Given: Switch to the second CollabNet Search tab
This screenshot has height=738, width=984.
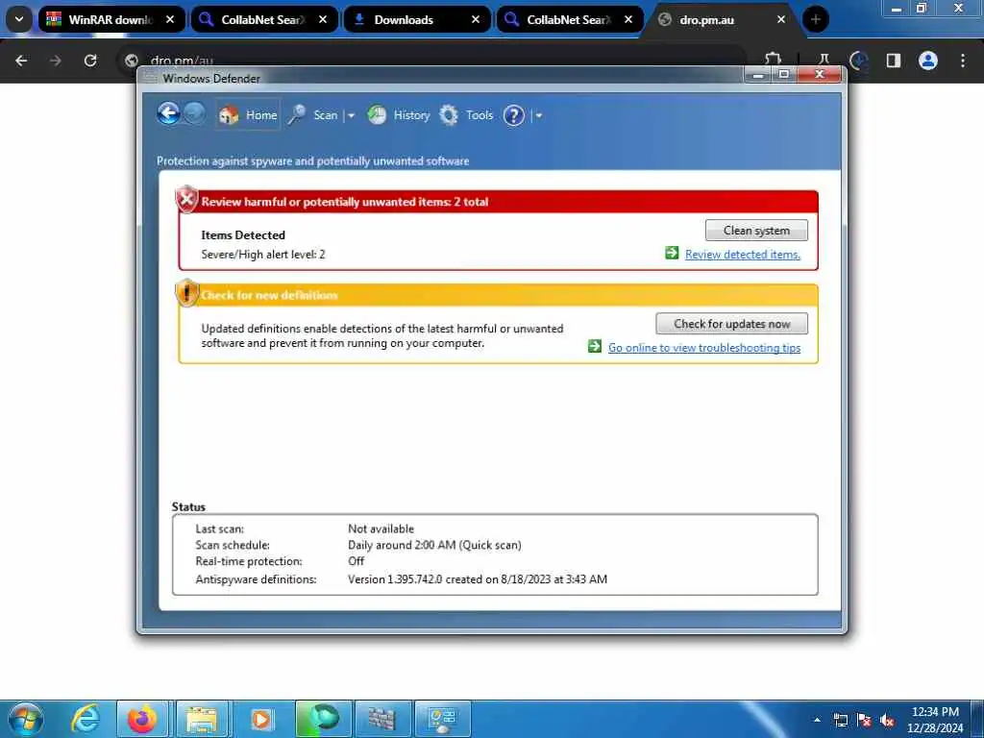Looking at the screenshot, I should click(x=559, y=19).
